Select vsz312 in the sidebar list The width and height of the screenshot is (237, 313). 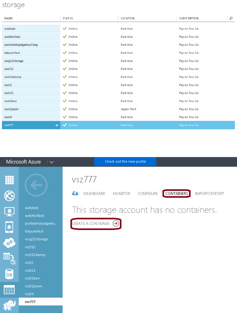pos(30,247)
